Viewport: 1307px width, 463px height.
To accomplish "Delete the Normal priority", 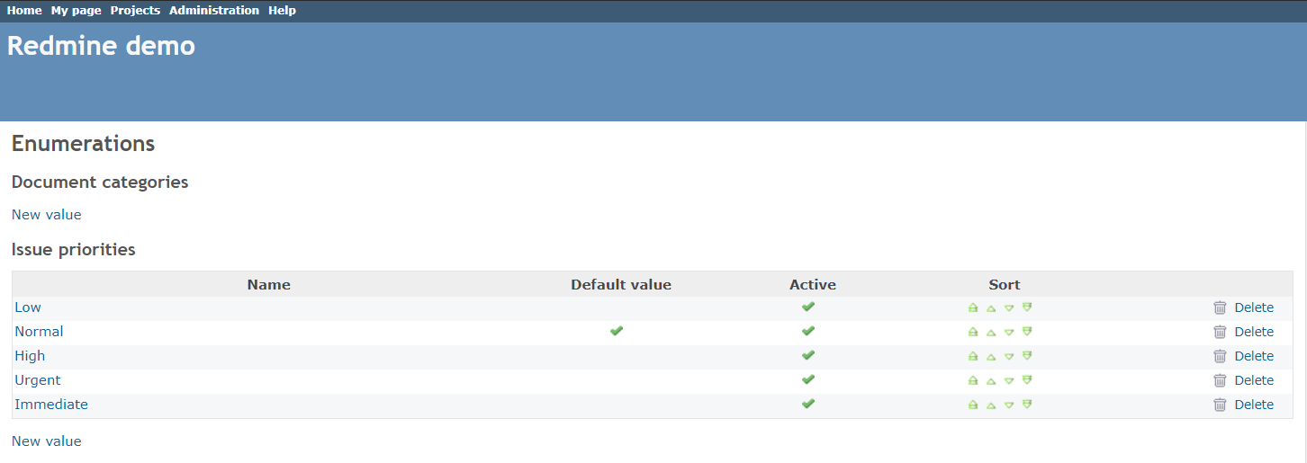I will click(1254, 332).
